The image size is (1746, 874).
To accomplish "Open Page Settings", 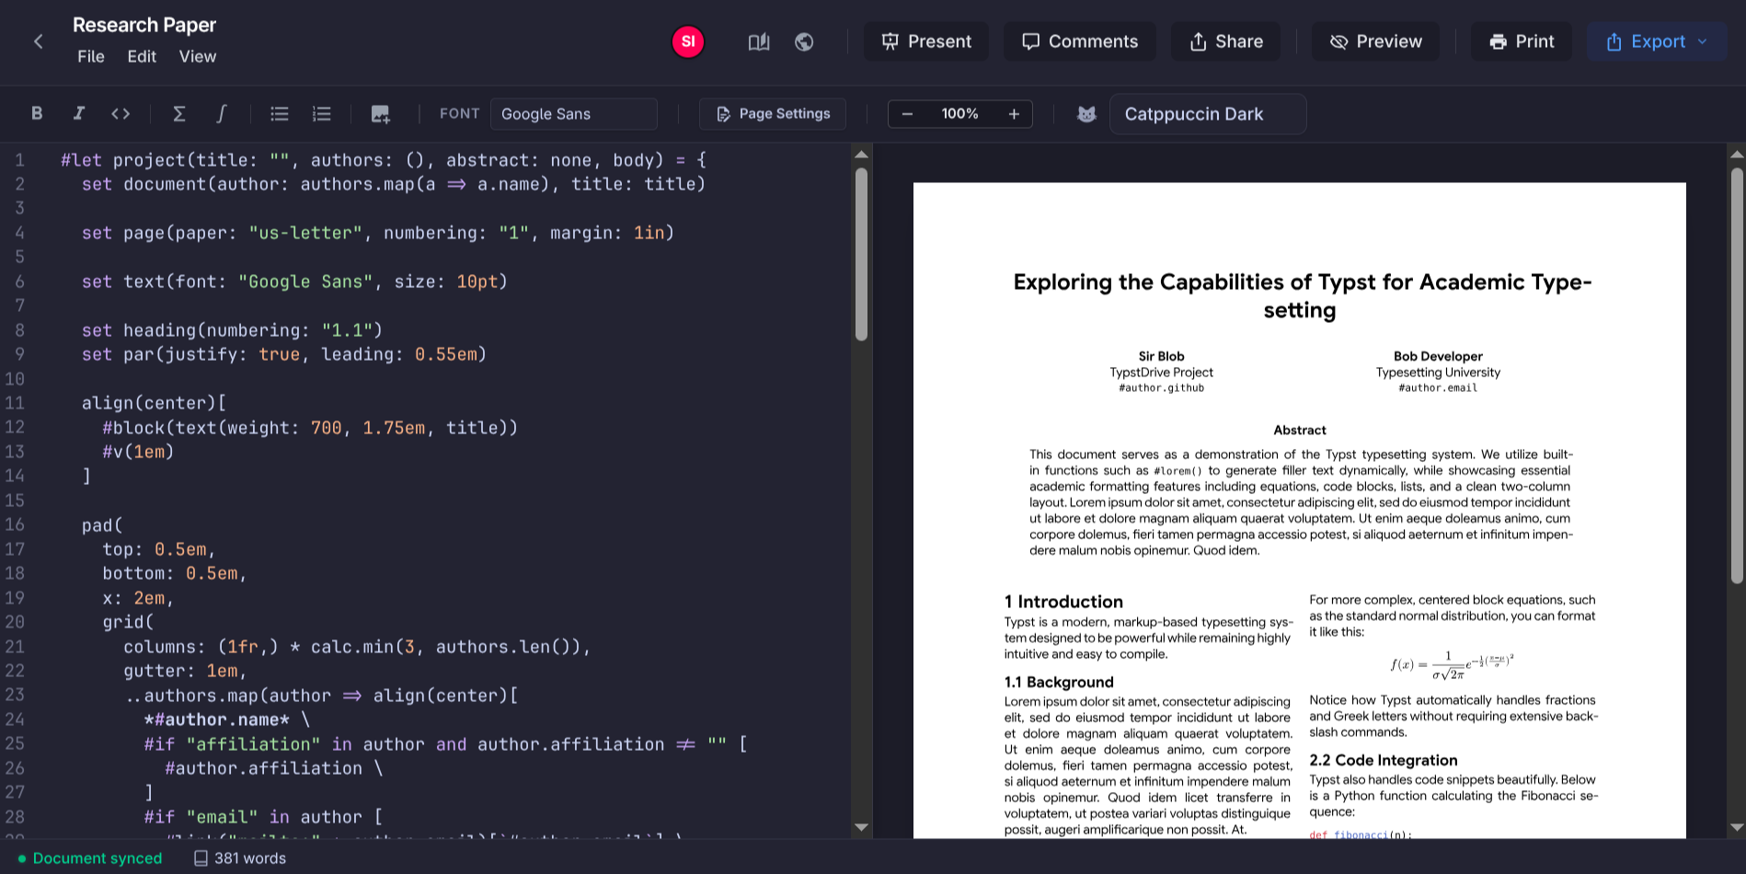I will coord(773,114).
